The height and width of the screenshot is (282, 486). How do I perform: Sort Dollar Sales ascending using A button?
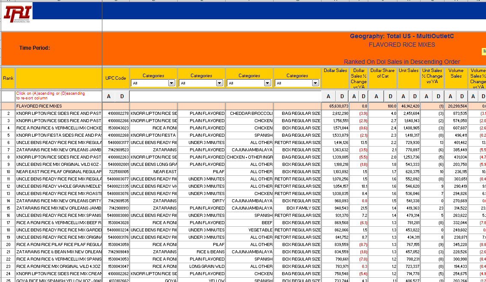(x=328, y=96)
